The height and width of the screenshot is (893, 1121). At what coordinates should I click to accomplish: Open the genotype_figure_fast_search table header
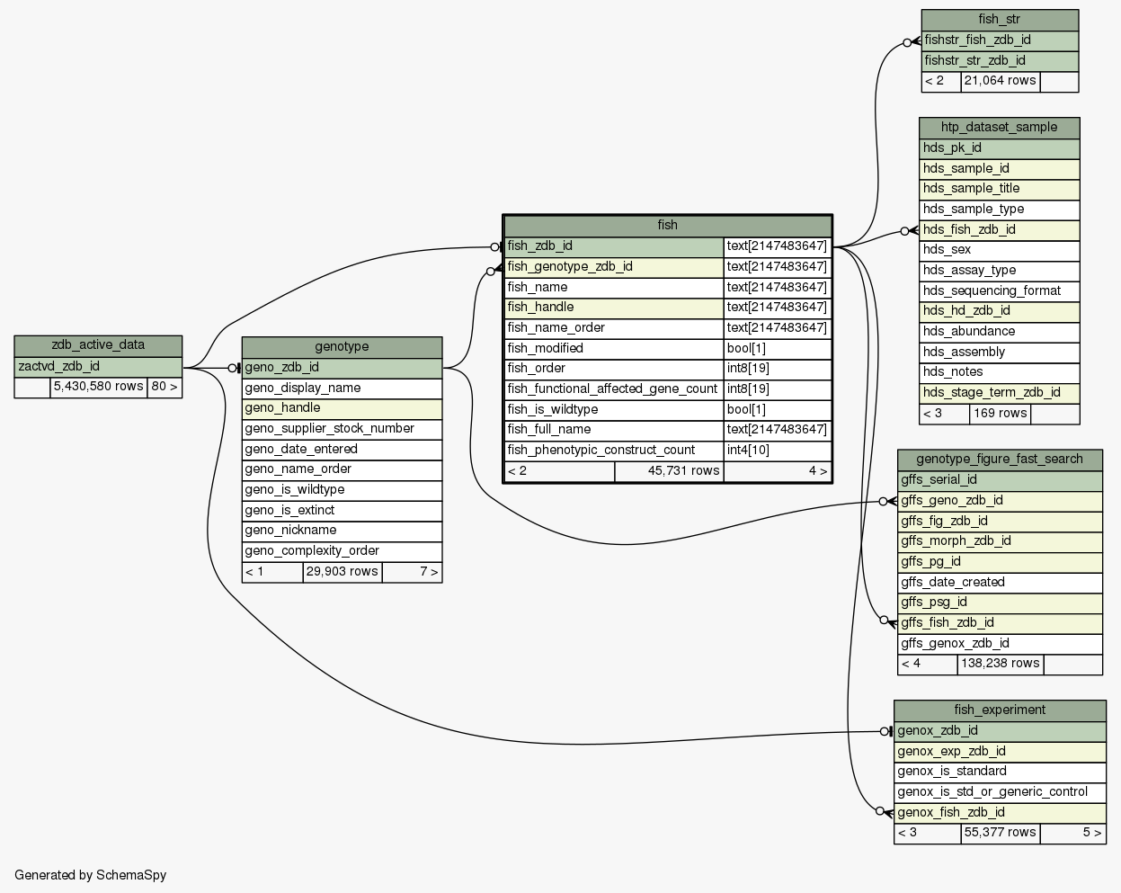pyautogui.click(x=1000, y=460)
